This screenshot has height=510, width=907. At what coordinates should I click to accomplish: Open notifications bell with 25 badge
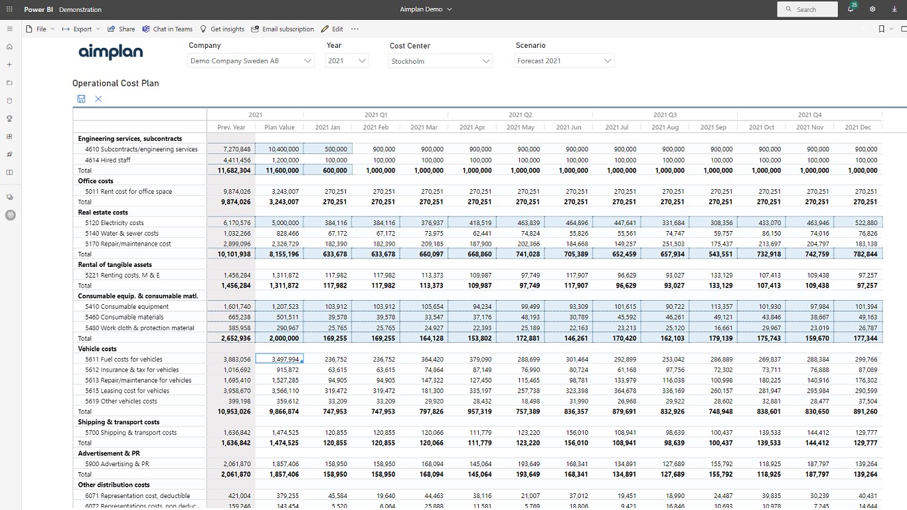tap(852, 9)
